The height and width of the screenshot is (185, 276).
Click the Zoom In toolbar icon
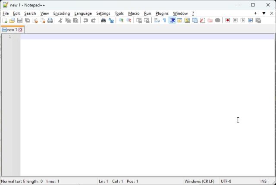121,20
